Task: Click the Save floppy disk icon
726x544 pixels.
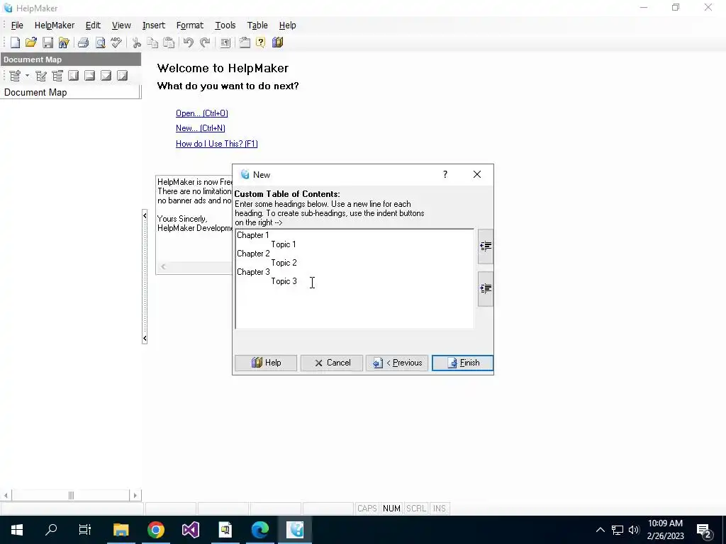Action: point(48,42)
